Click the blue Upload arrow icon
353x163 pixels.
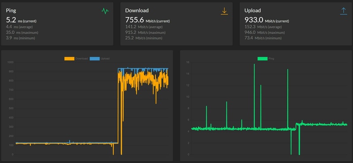click(344, 11)
